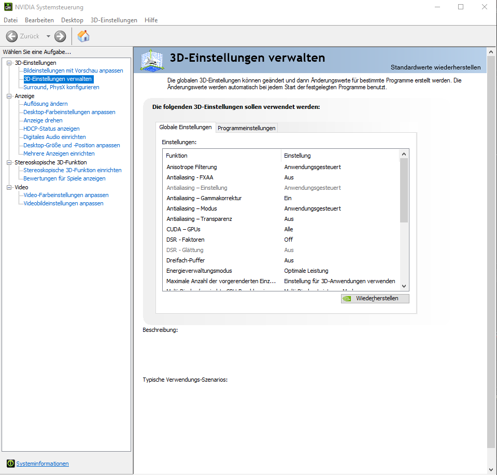Click settings list scroll-down arrow
497x475 pixels.
coord(404,286)
